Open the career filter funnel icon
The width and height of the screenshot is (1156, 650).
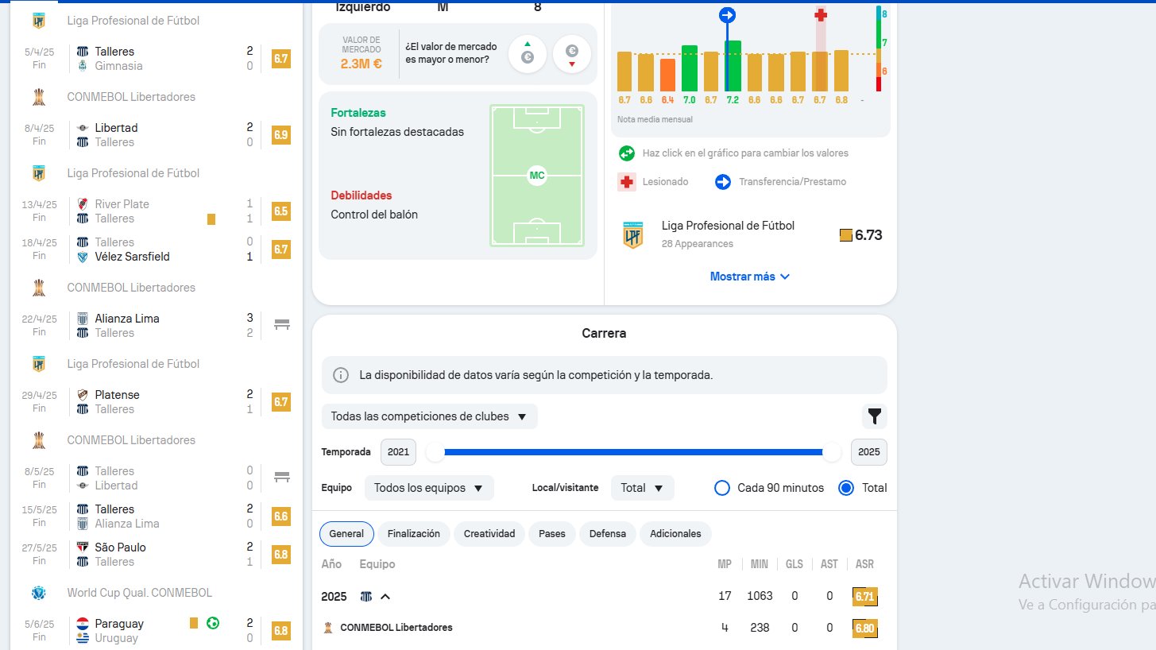click(x=874, y=416)
